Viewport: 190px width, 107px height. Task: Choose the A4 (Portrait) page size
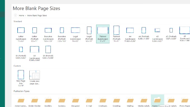[x=144, y=33]
